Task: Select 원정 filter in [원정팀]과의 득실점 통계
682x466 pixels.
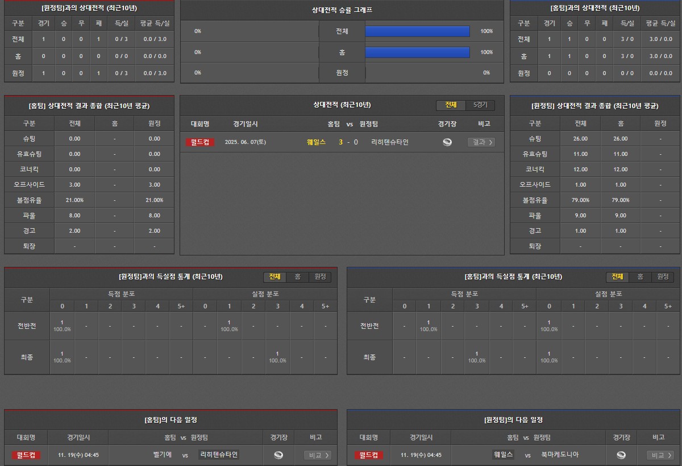Action: (320, 277)
